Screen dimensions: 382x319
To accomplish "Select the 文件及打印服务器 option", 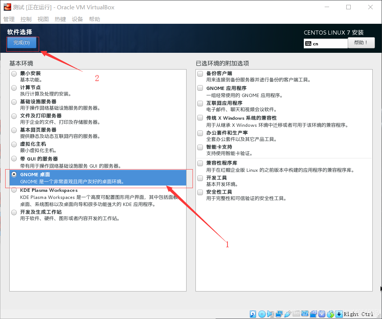I will tap(14, 116).
